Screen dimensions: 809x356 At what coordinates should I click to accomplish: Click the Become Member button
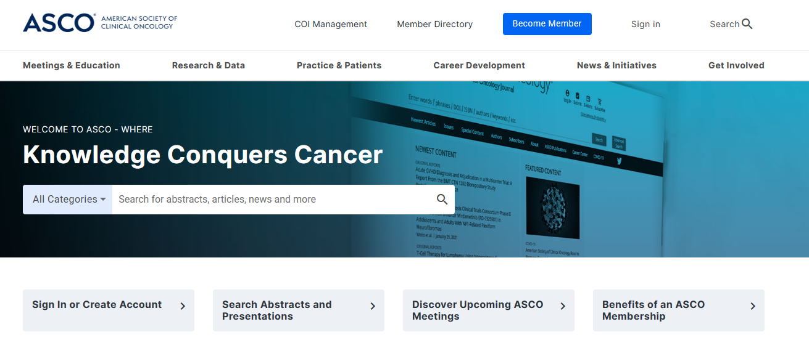(547, 24)
